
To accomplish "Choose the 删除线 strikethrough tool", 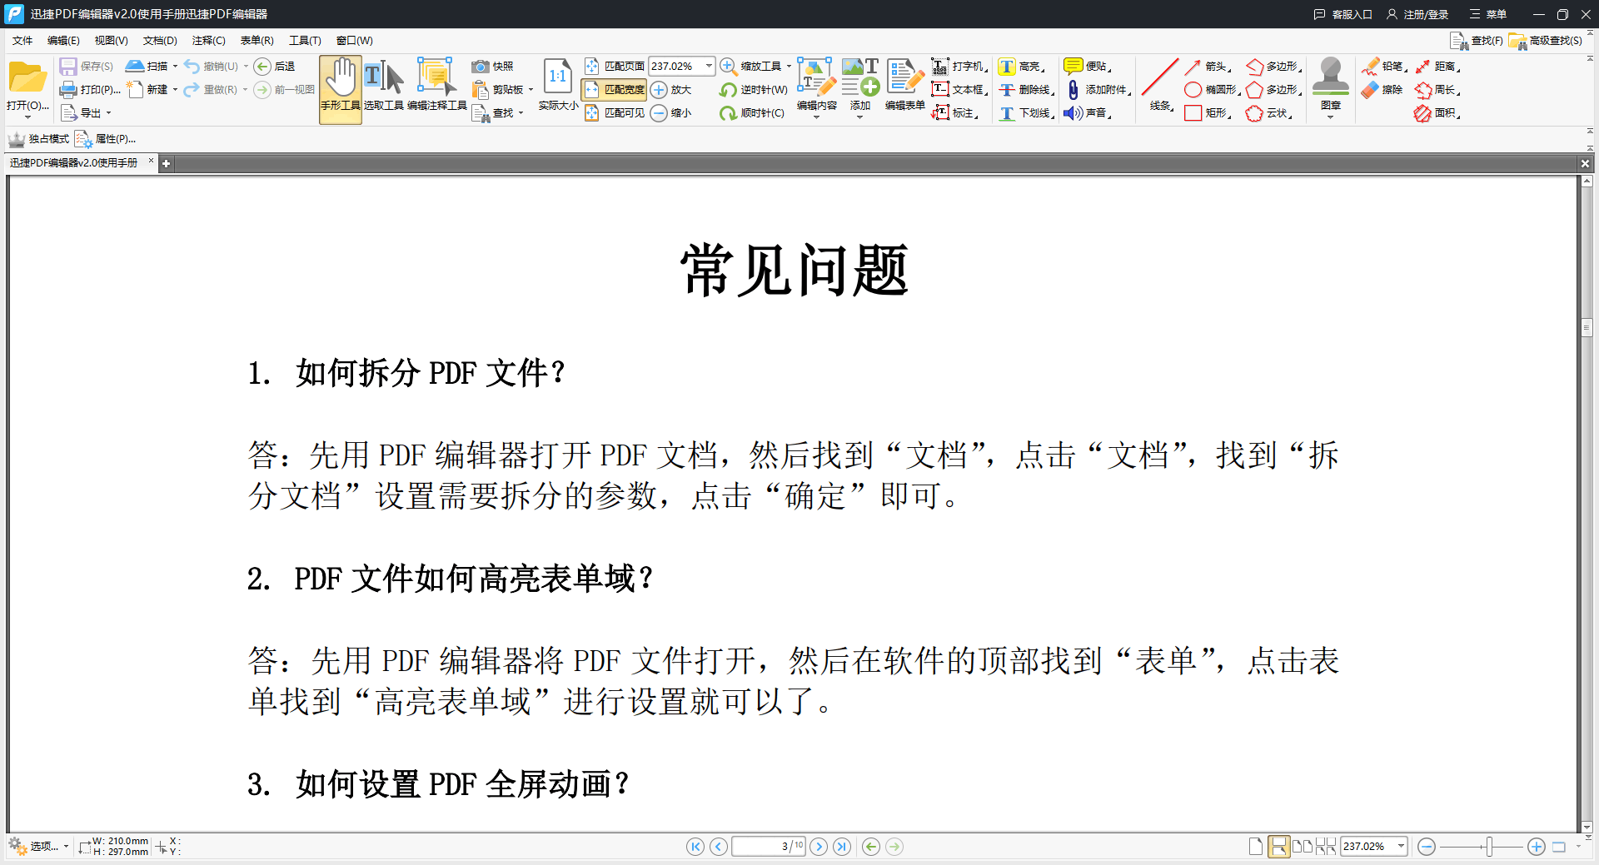I will [1027, 89].
